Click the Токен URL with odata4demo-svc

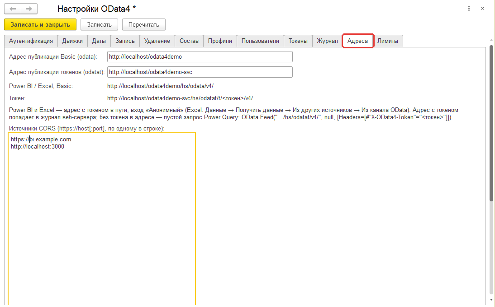tap(180, 98)
